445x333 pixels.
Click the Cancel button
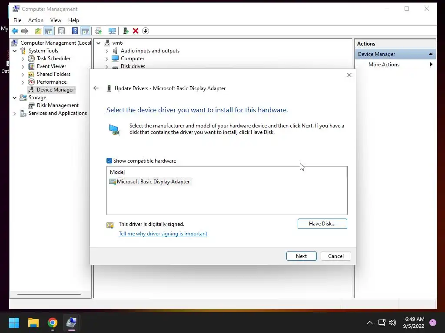pos(336,256)
